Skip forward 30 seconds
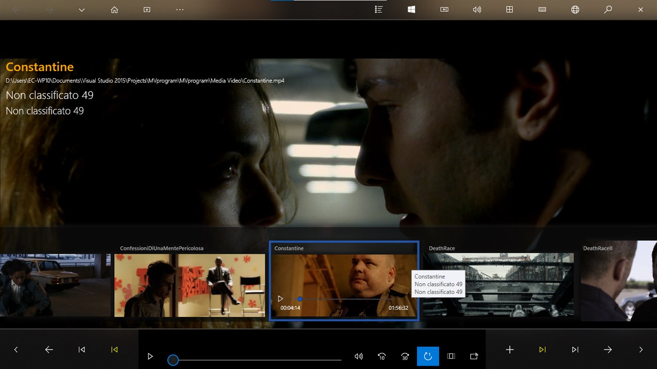The height and width of the screenshot is (369, 657). tap(405, 356)
